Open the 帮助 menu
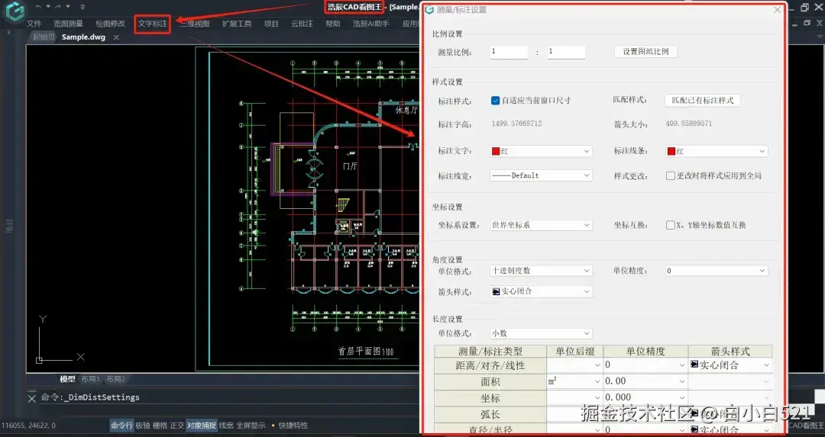The height and width of the screenshot is (437, 825). tap(332, 24)
